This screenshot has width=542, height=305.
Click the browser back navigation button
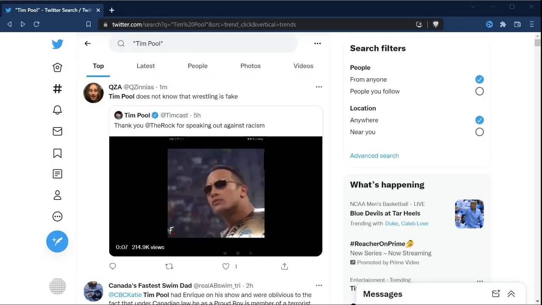tap(9, 25)
